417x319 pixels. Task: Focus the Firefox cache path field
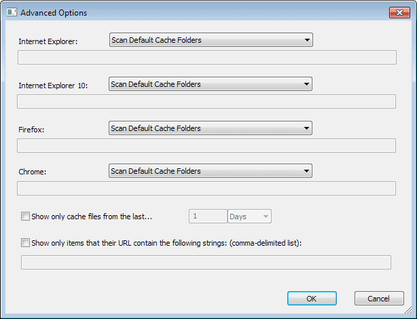206,145
